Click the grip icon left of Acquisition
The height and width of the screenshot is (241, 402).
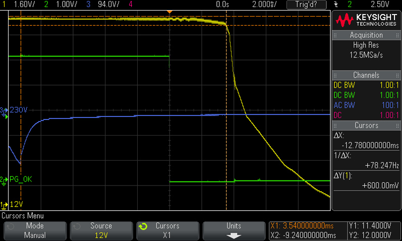coord(335,35)
